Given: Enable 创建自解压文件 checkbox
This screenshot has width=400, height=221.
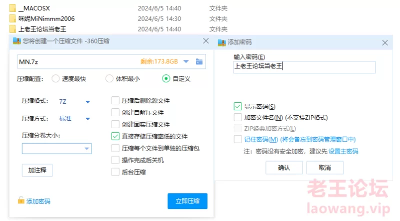Looking at the screenshot, I should pos(115,112).
